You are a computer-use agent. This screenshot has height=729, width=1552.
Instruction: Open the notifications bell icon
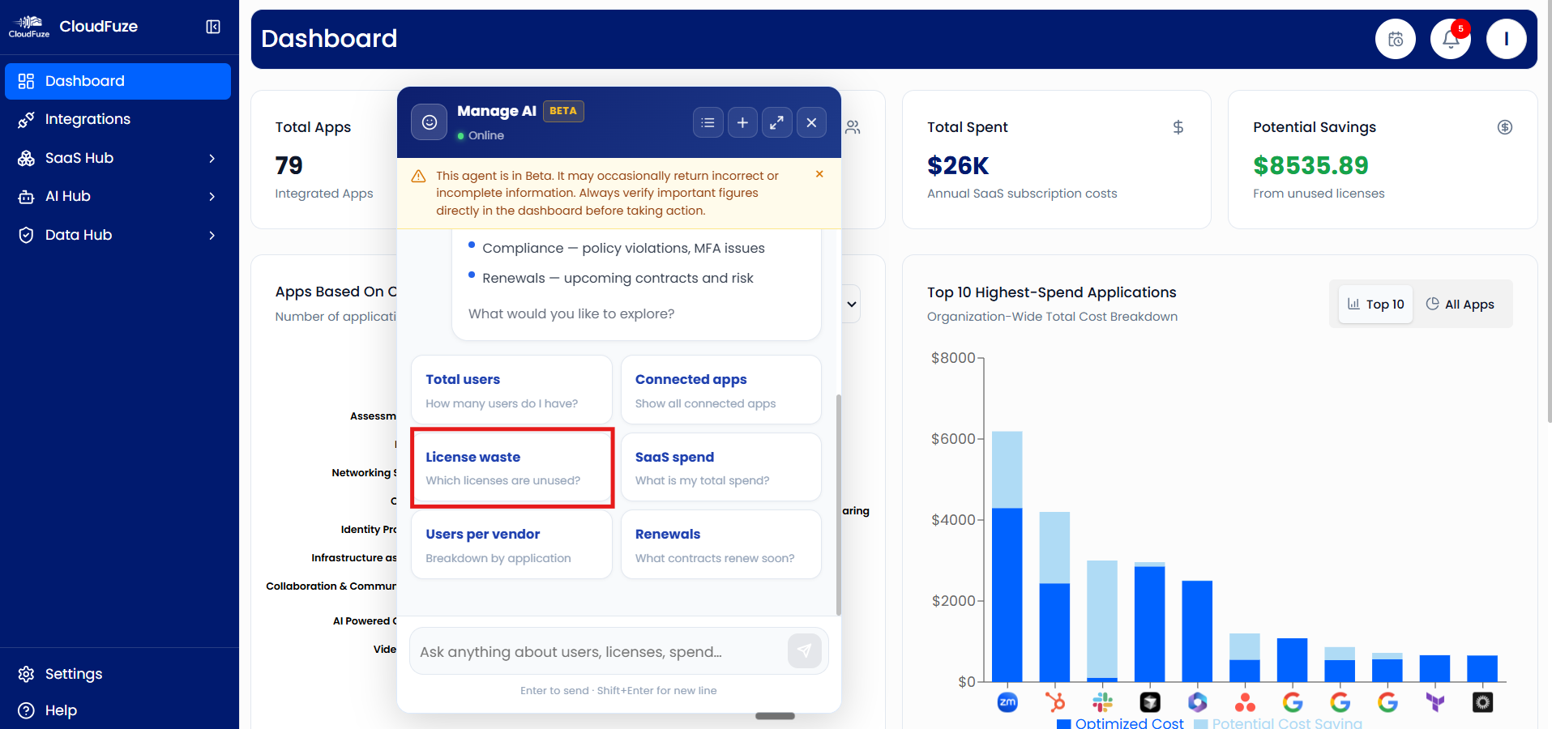(1450, 38)
